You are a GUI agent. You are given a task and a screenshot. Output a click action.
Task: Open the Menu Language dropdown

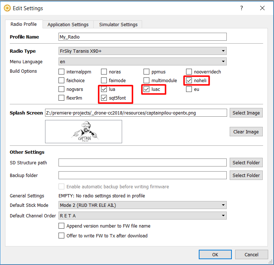click(x=142, y=62)
